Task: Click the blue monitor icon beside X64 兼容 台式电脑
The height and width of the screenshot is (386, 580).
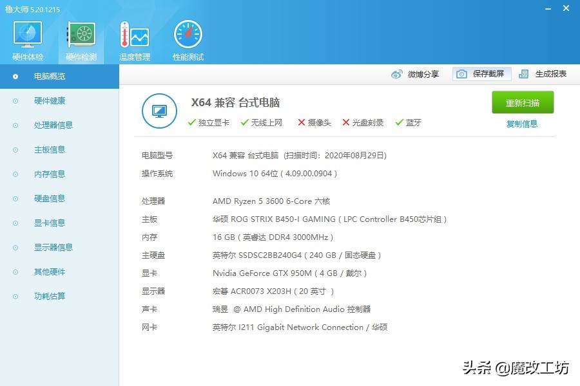Action: (159, 111)
